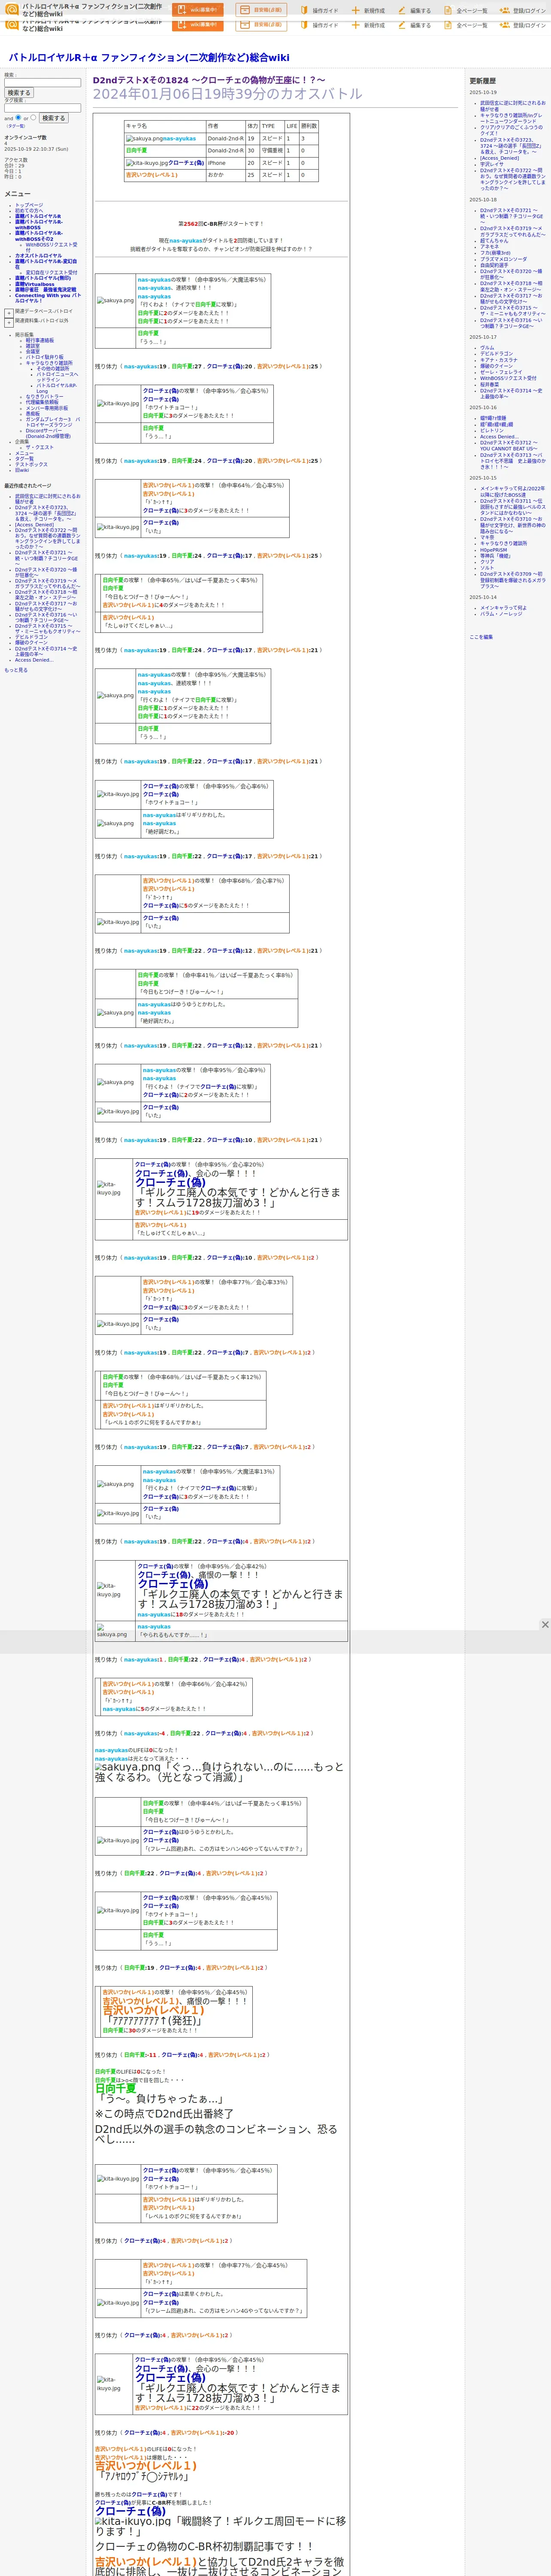
Task: Open トップページ in the sidebar menu
Action: (29, 205)
